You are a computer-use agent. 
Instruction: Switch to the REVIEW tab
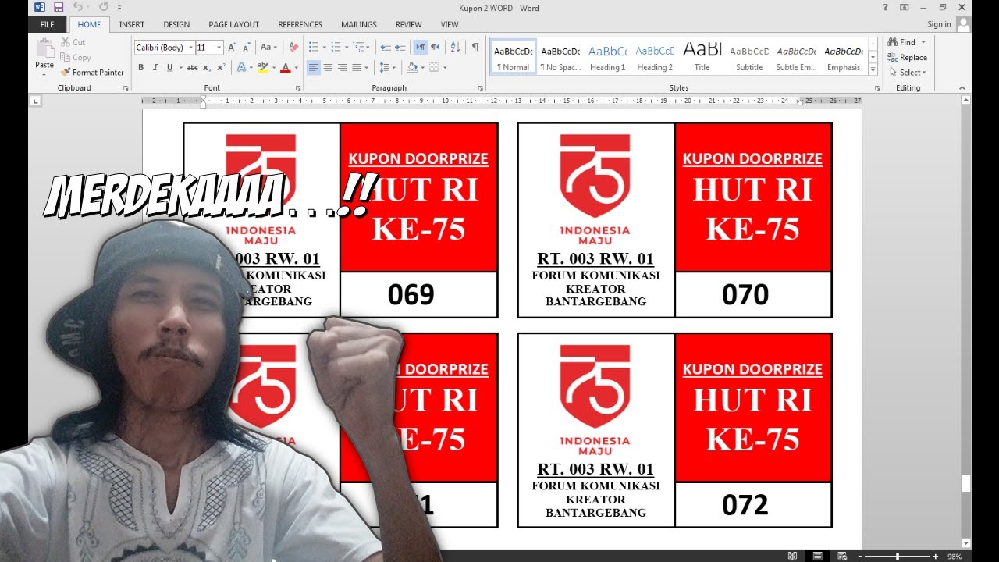click(x=408, y=24)
